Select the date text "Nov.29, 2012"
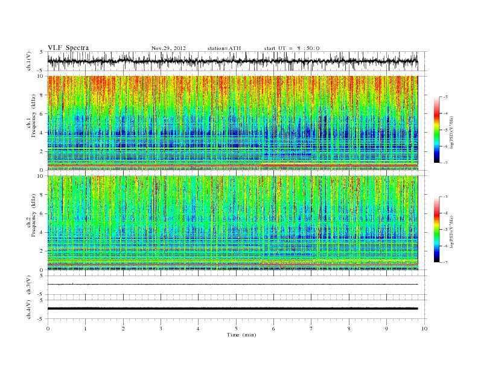Viewport: 478px width, 369px height. [x=168, y=48]
